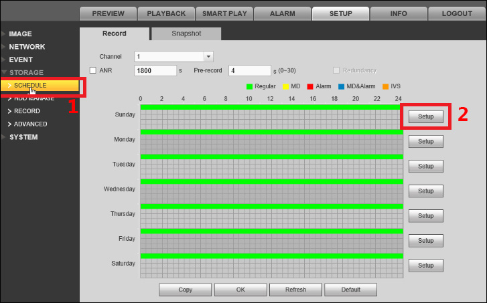Screen dimensions: 487x303
Task: Expand the SYSTEM menu section
Action: point(23,137)
